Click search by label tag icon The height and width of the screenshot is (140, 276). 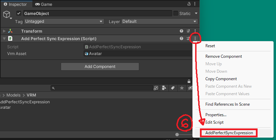point(173,88)
